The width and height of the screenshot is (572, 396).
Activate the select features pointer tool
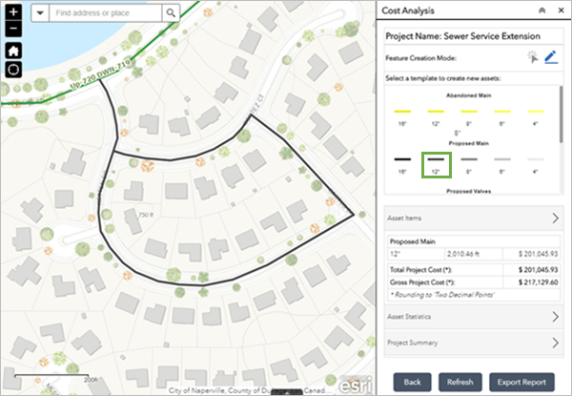coord(533,58)
